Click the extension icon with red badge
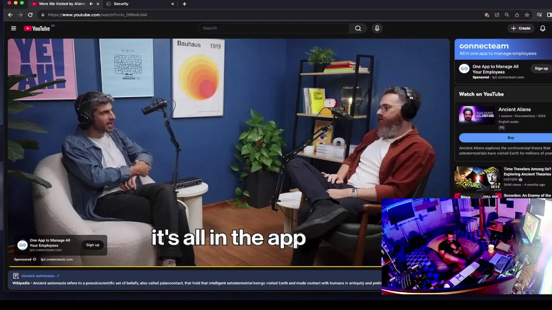Viewport: 552px width, 310px height. (487, 15)
